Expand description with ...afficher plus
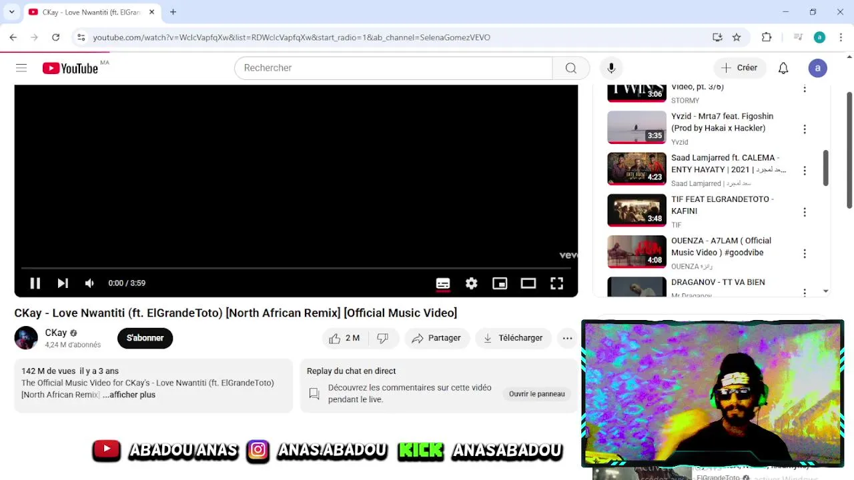The image size is (854, 480). point(129,395)
